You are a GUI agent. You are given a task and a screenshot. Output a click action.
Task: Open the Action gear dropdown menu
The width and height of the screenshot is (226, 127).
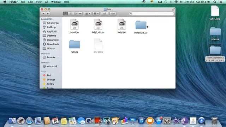pos(96,13)
